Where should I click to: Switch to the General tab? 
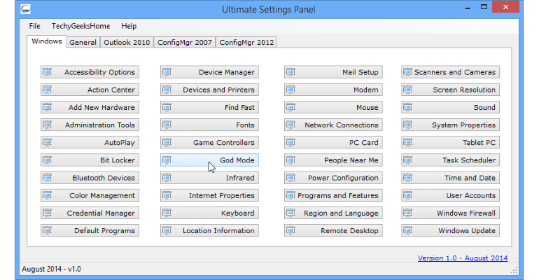click(x=83, y=42)
